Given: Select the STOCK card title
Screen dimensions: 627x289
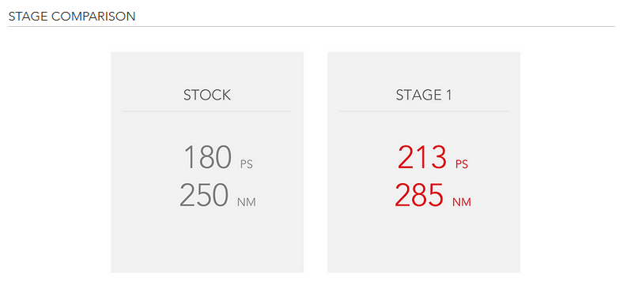Looking at the screenshot, I should coord(207,95).
